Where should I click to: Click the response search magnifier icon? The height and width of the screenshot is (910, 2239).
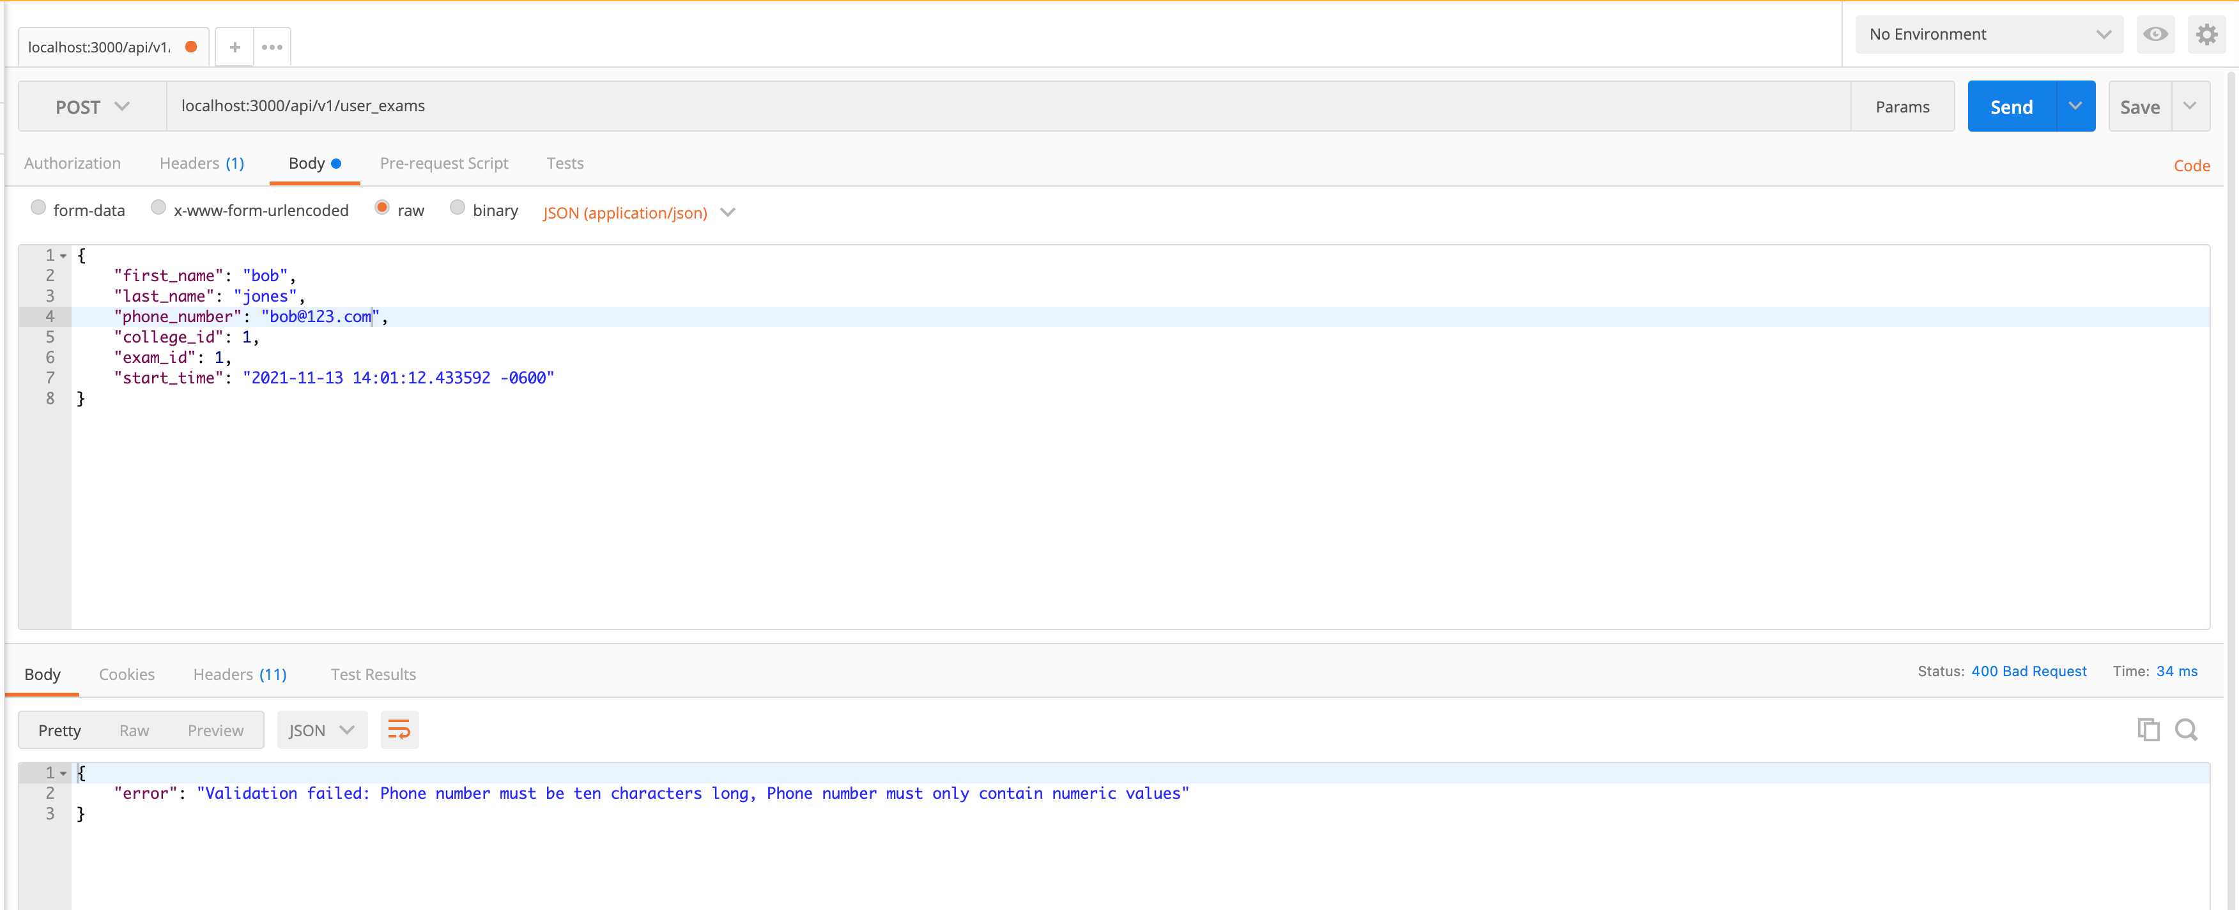pos(2186,730)
